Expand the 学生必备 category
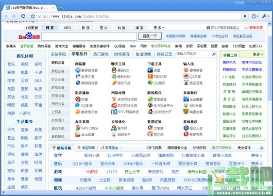The width and height of the screenshot is (273, 196). tap(59, 95)
